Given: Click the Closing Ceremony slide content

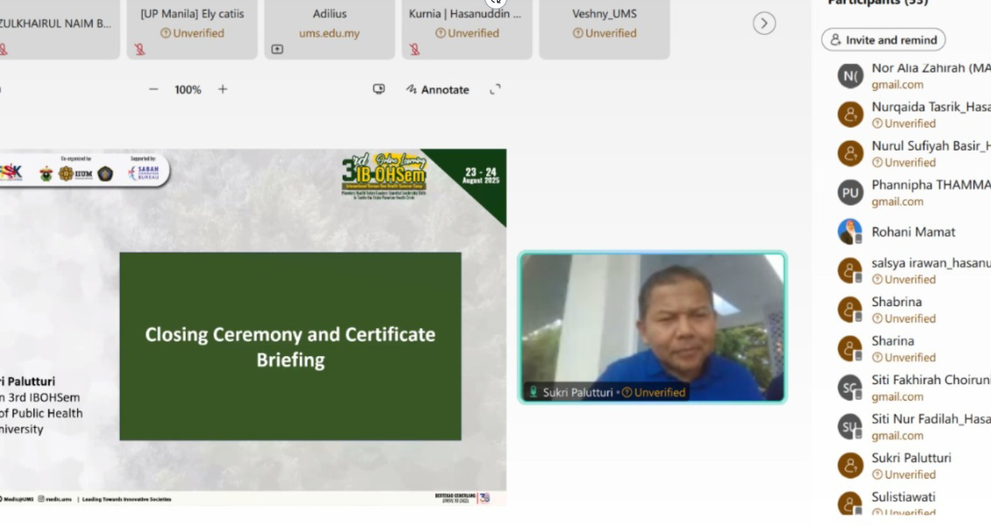Looking at the screenshot, I should pos(290,346).
